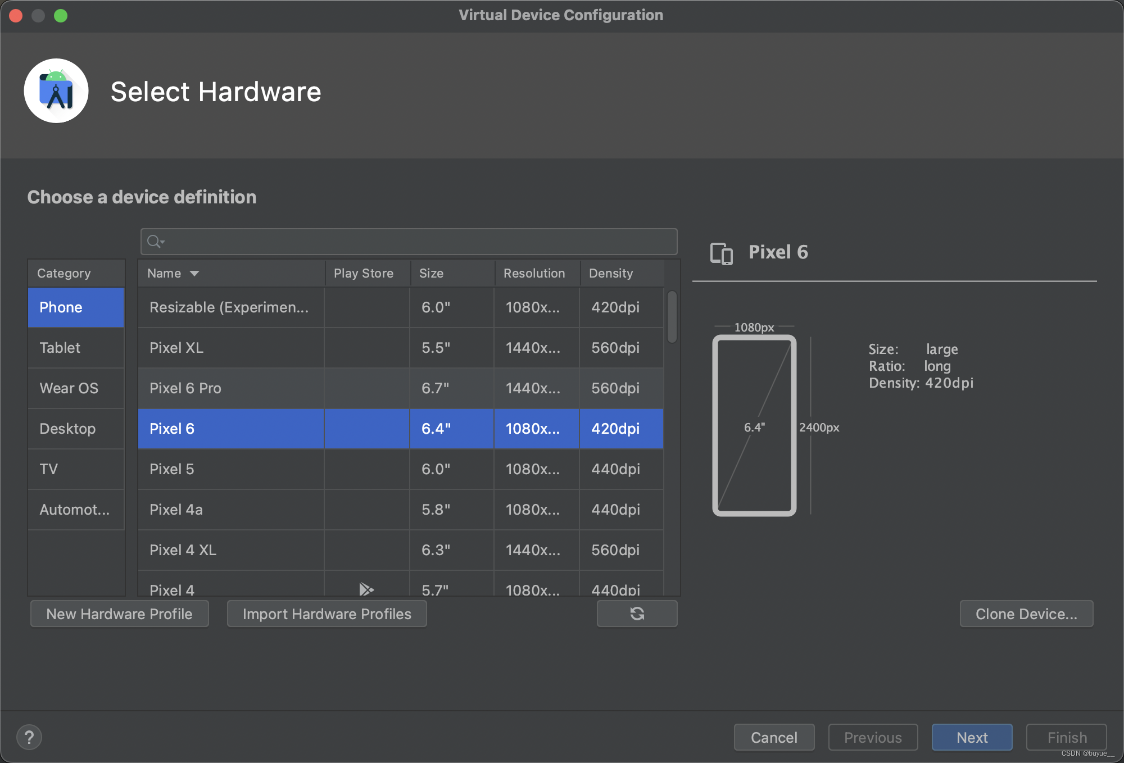Click Import Hardware Profiles button

pos(327,614)
